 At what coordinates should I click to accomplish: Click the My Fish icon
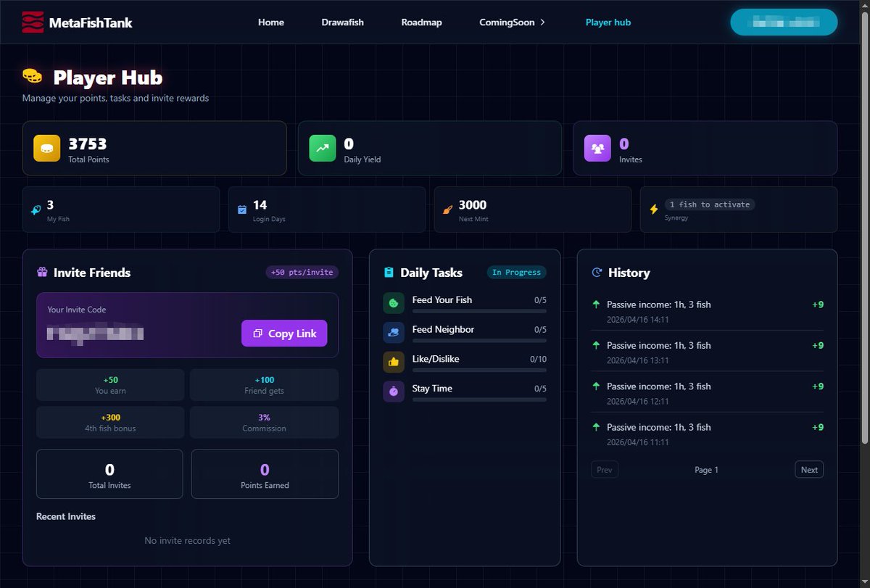[36, 210]
